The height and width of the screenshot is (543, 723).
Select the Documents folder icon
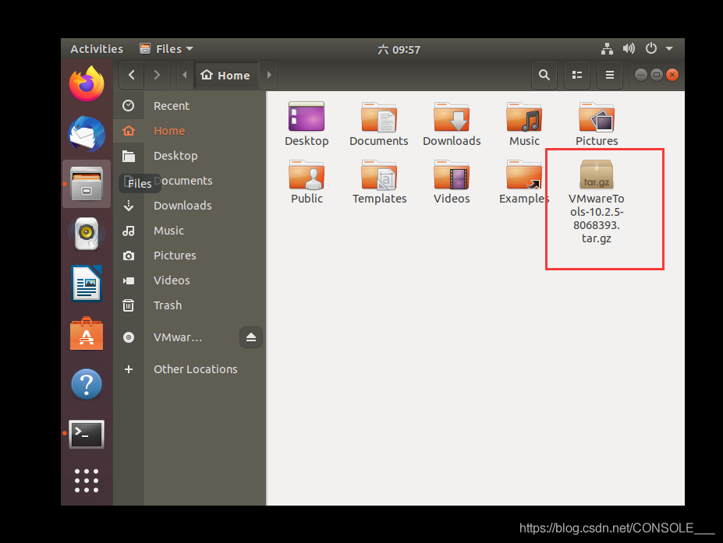(379, 123)
